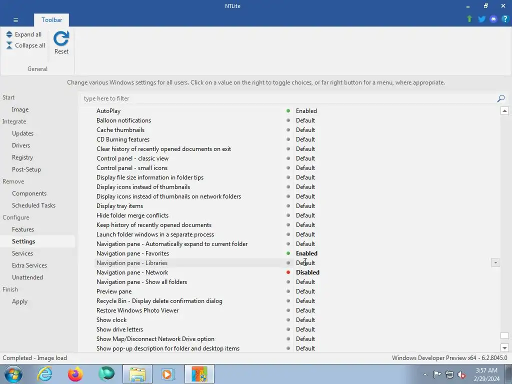Open the Discord link icon

[x=493, y=19]
